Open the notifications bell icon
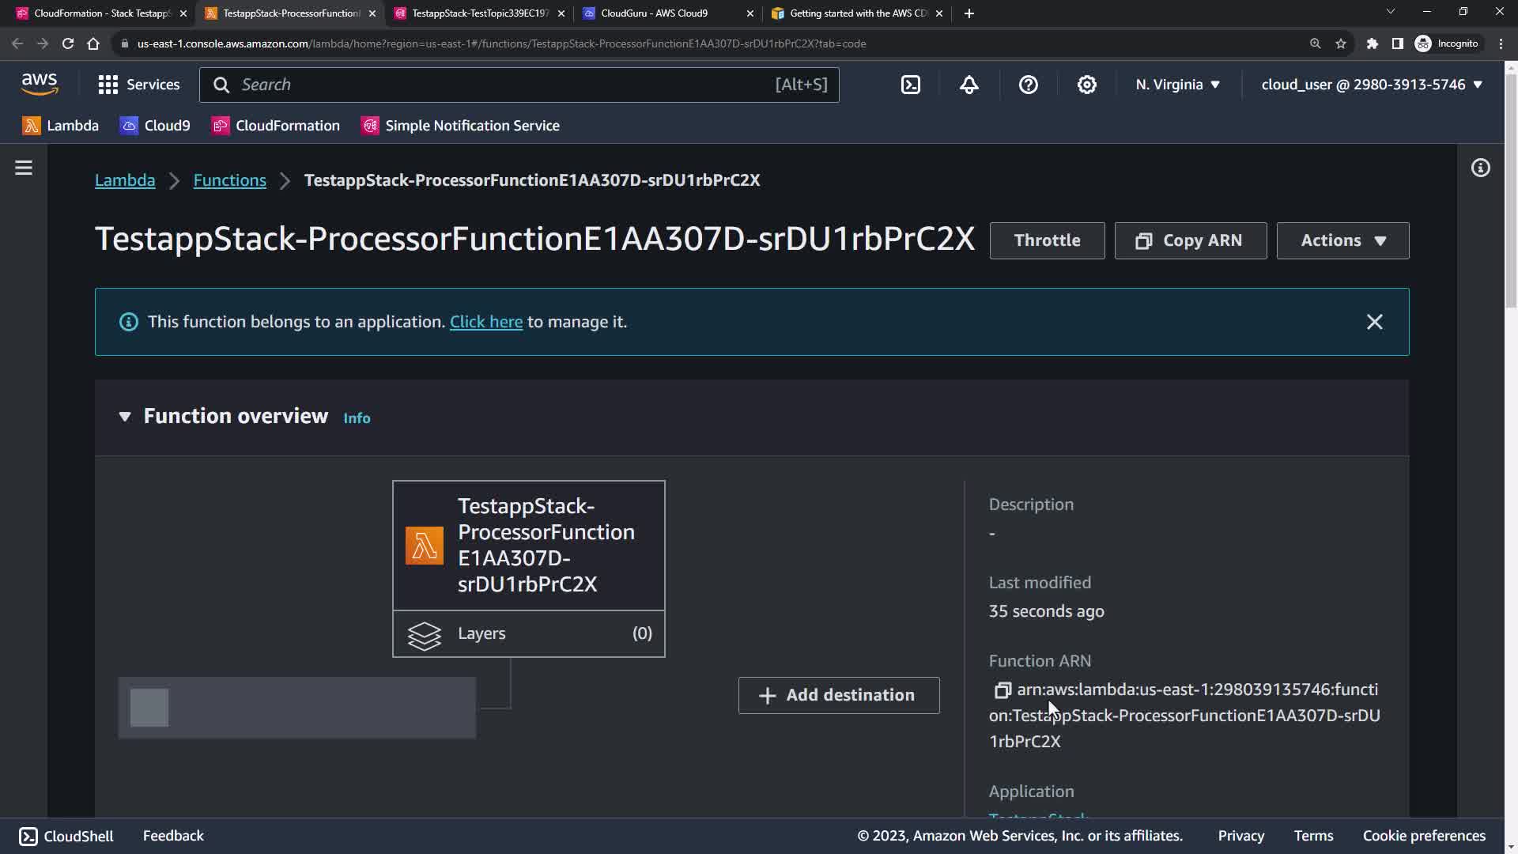This screenshot has width=1518, height=854. point(969,85)
